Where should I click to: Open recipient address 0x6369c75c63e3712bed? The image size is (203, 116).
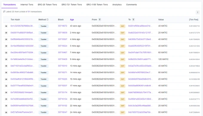141,39
